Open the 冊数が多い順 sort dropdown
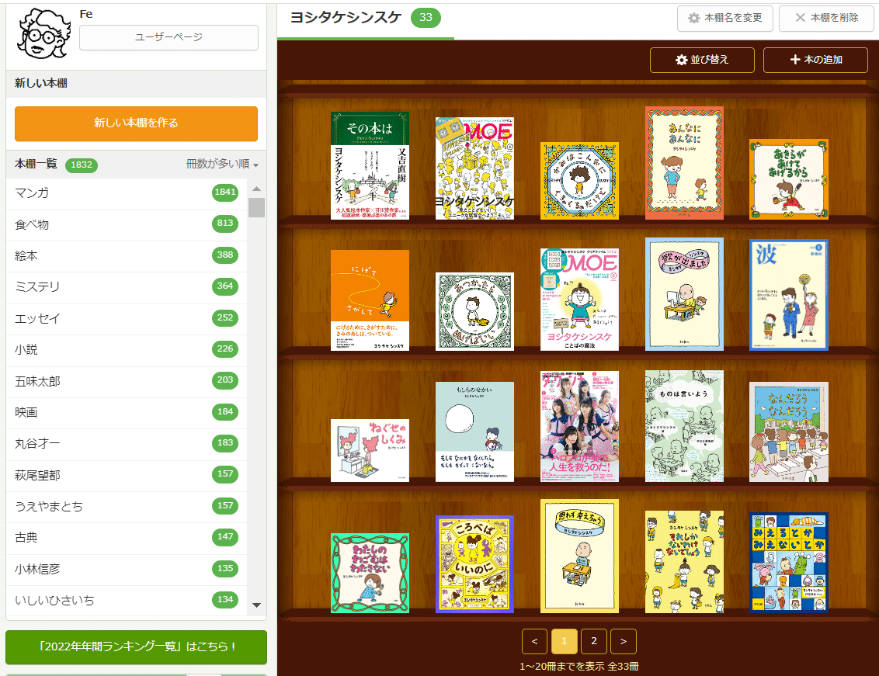The image size is (879, 676). click(x=222, y=165)
